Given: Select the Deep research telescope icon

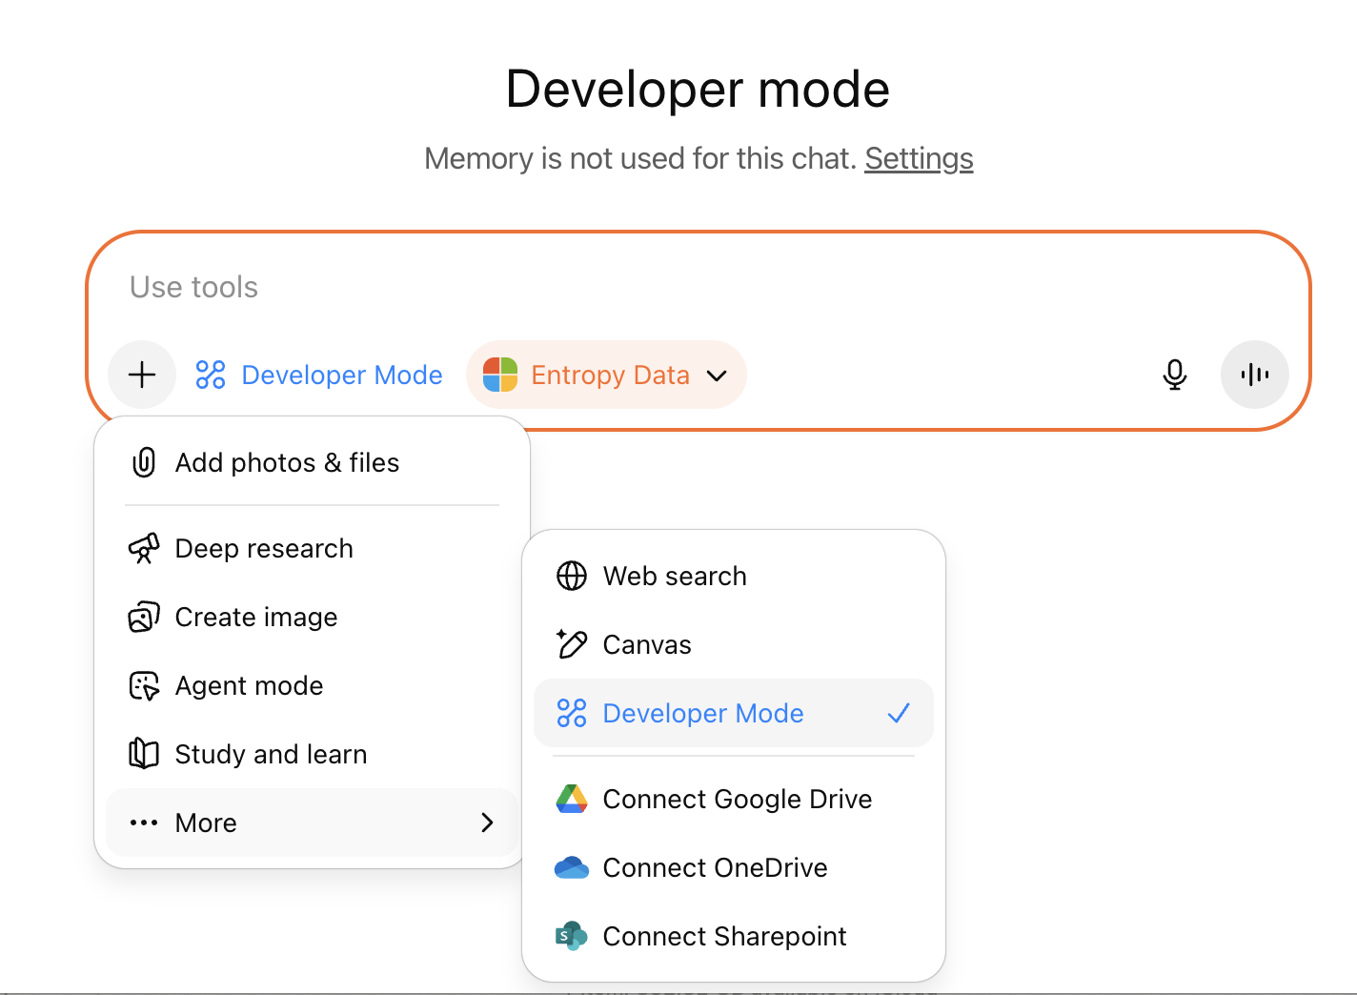Looking at the screenshot, I should (144, 548).
